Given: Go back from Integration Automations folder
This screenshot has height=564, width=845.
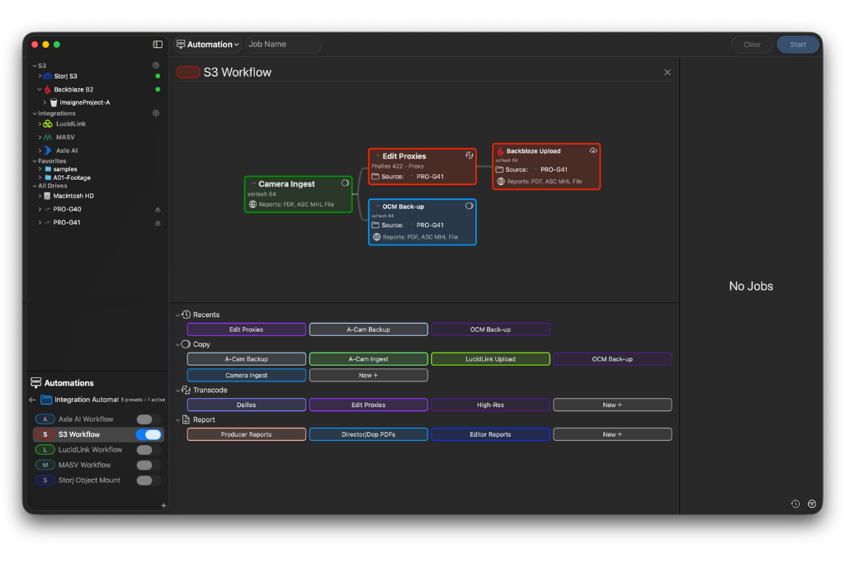Looking at the screenshot, I should pos(32,400).
